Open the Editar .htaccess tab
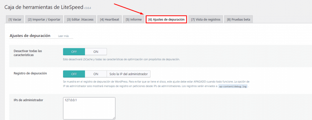Screen dimensions: 312x120 (x=80, y=20)
